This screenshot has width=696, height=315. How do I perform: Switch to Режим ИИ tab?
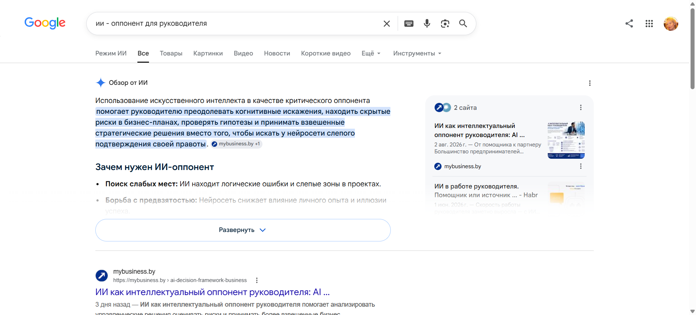point(111,53)
